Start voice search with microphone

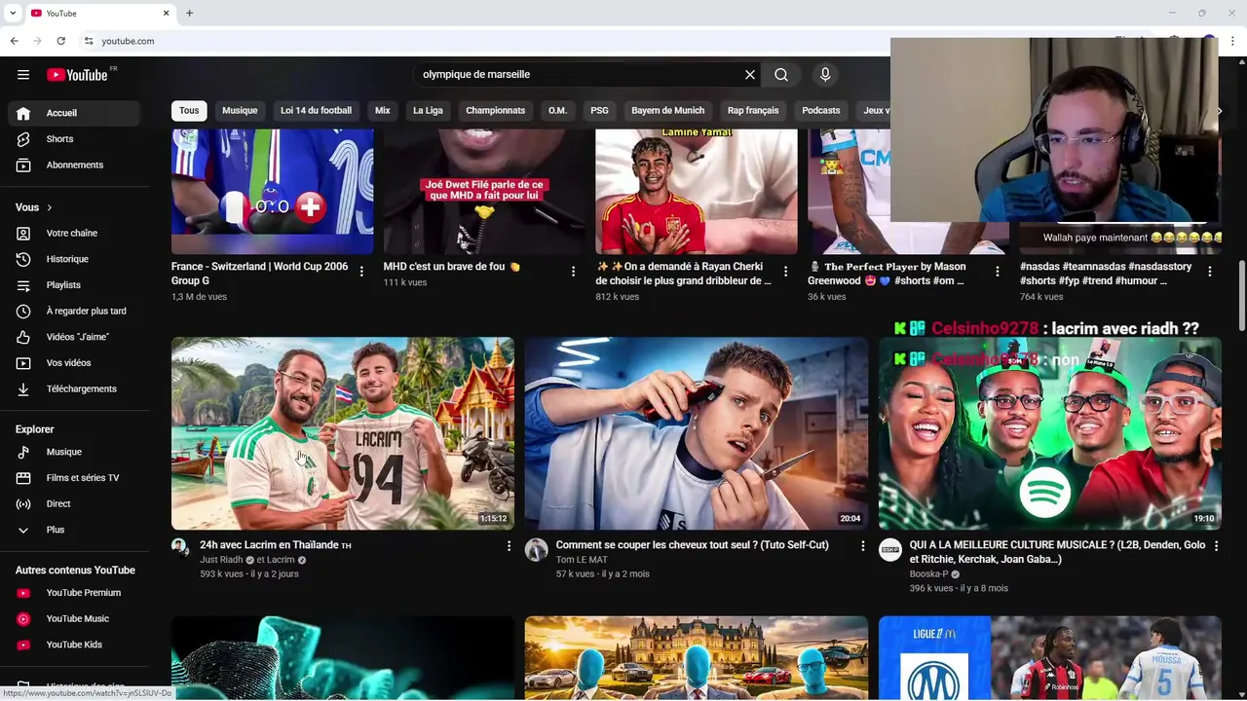825,75
